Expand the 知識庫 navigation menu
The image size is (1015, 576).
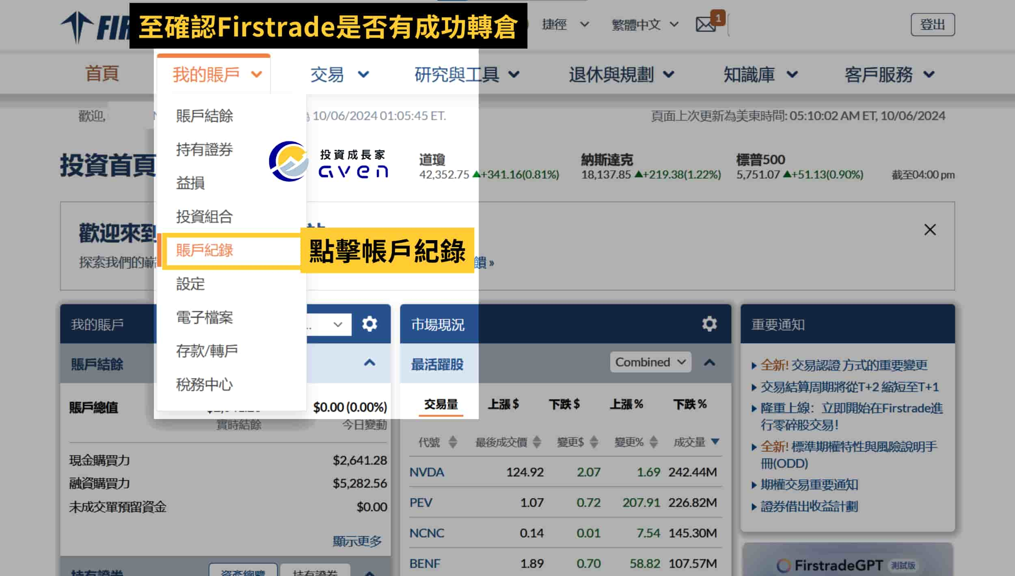point(761,75)
